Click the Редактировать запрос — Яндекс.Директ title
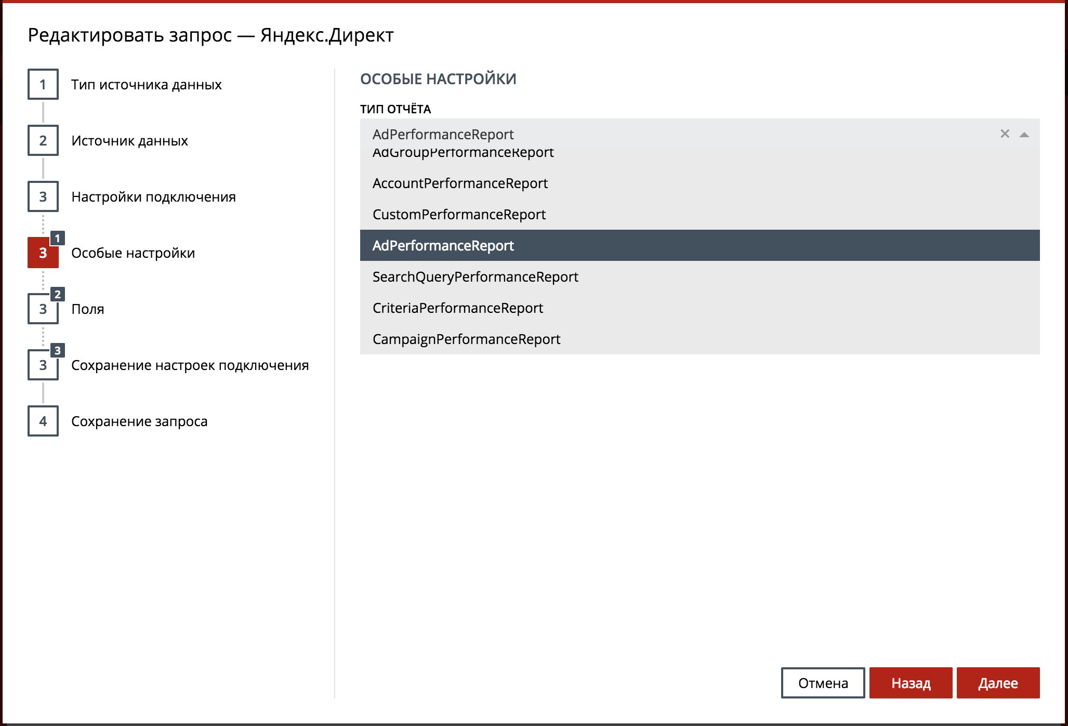The height and width of the screenshot is (726, 1068). pos(210,35)
